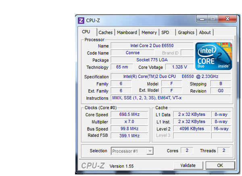Click the OK button
242x176 pixels.
tap(220, 166)
